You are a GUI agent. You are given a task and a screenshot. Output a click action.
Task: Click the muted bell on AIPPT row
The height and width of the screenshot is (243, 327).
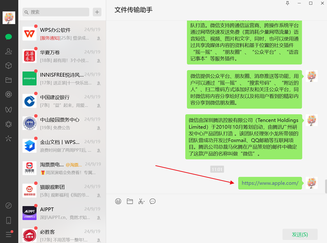point(99,218)
